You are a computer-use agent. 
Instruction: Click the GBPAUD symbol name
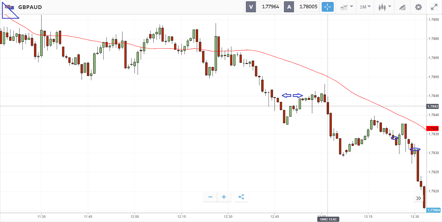30,7
